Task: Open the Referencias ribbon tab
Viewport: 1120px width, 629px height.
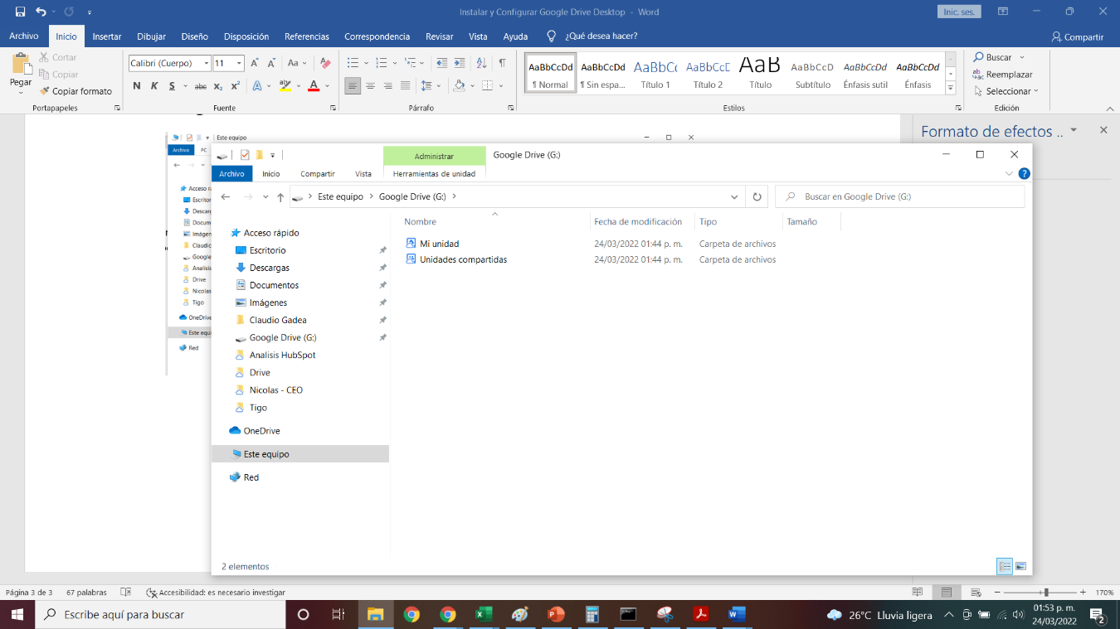Action: pyautogui.click(x=307, y=36)
